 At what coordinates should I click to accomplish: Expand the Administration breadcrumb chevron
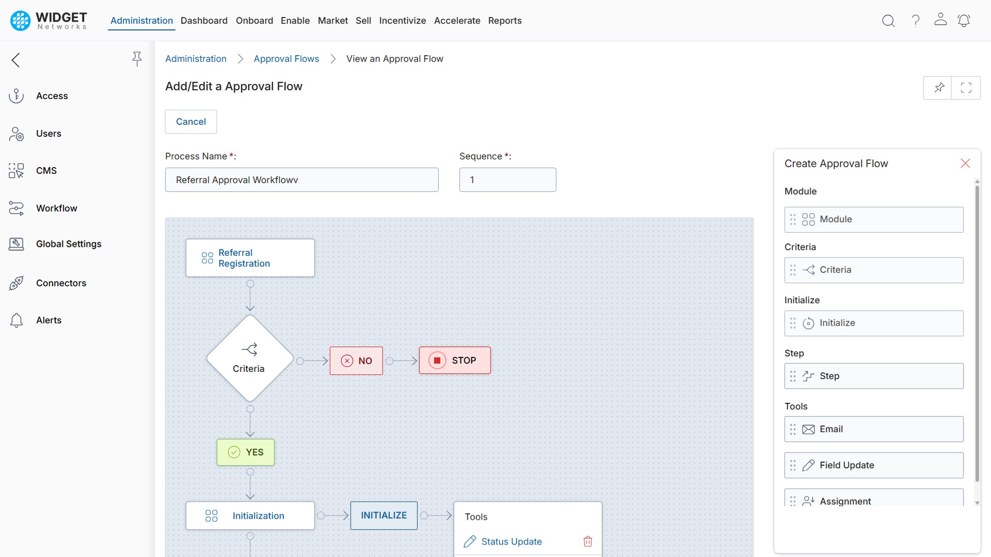[x=239, y=59]
